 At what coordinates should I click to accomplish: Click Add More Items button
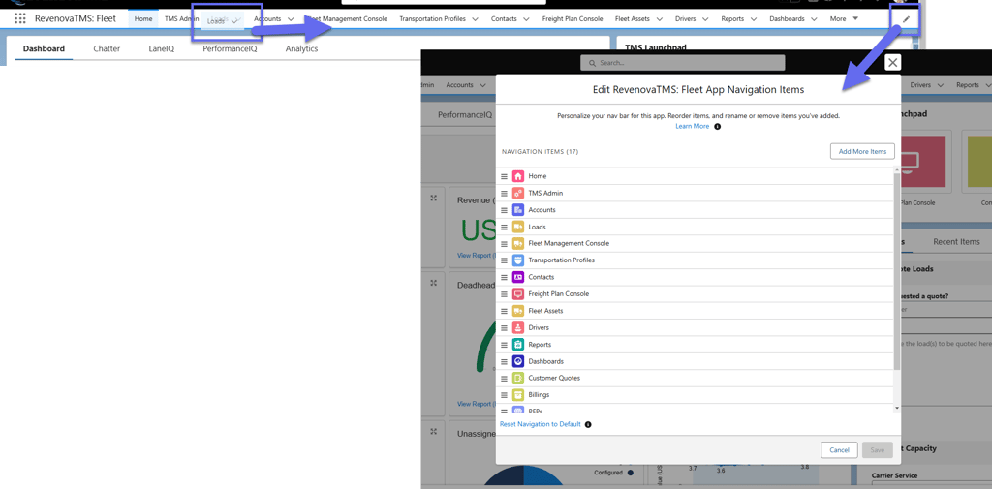pos(862,151)
